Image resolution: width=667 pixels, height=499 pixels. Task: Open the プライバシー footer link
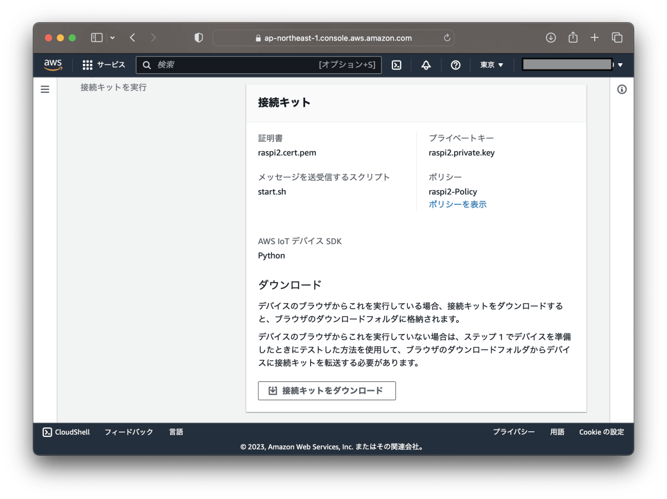tap(514, 432)
